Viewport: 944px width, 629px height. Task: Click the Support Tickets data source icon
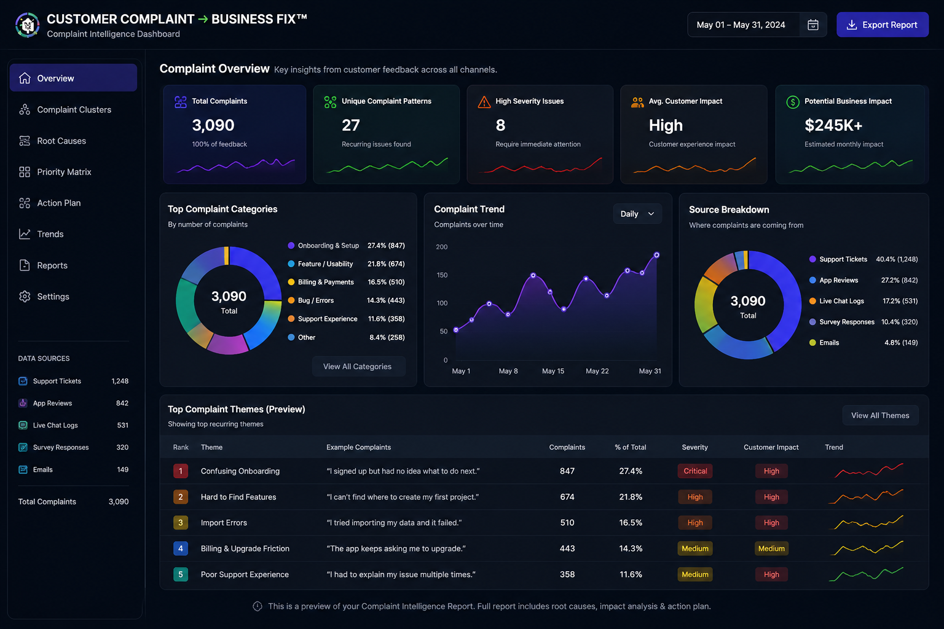[23, 381]
